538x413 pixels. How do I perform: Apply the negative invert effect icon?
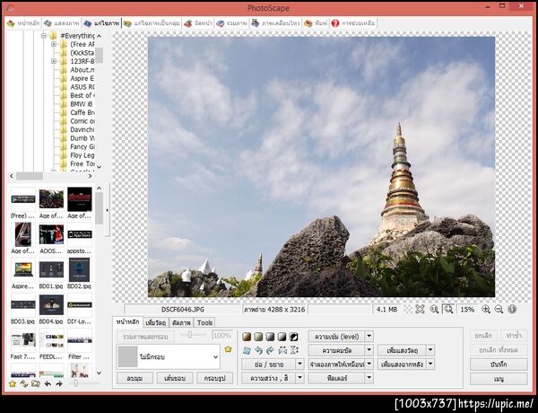point(293,337)
